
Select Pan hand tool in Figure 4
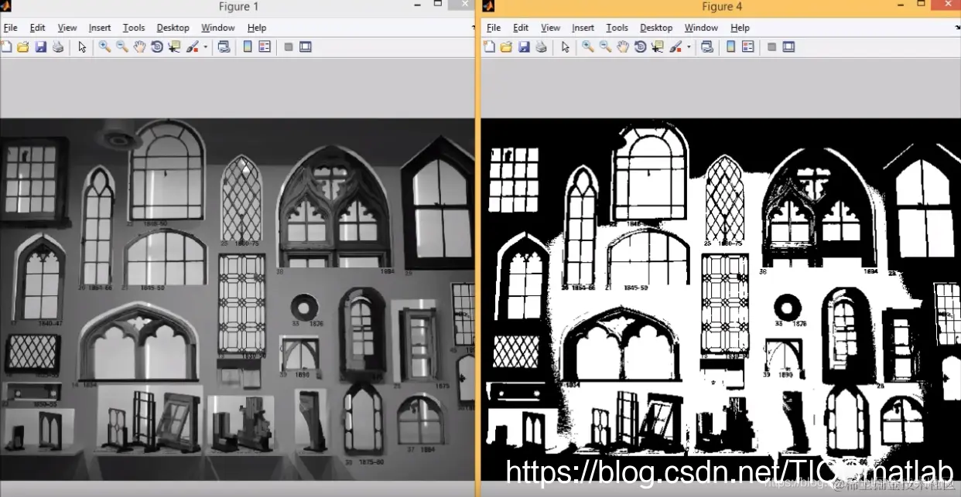click(x=623, y=47)
